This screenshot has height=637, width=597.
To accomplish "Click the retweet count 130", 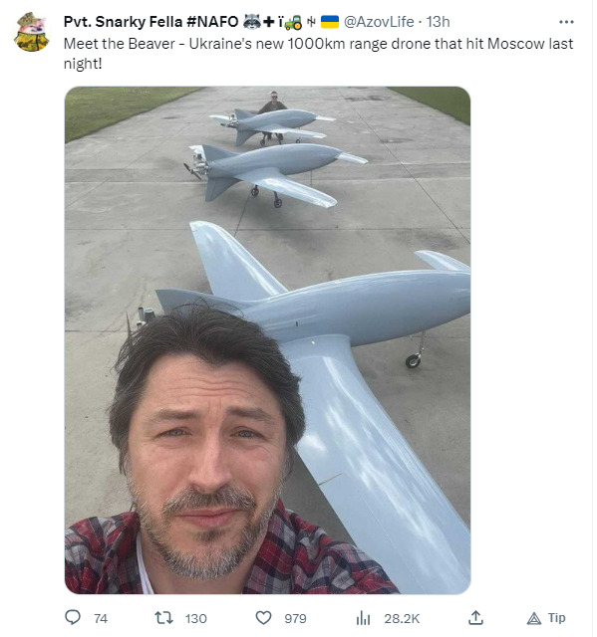I will [x=196, y=618].
